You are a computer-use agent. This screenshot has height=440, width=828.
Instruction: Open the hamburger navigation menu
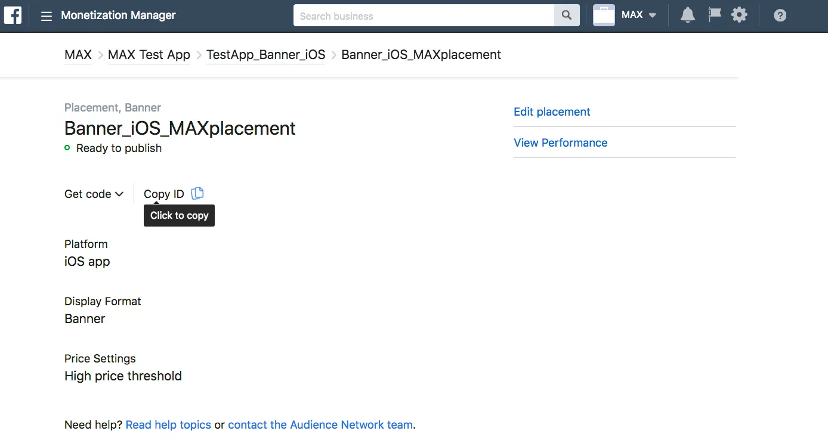click(x=46, y=16)
